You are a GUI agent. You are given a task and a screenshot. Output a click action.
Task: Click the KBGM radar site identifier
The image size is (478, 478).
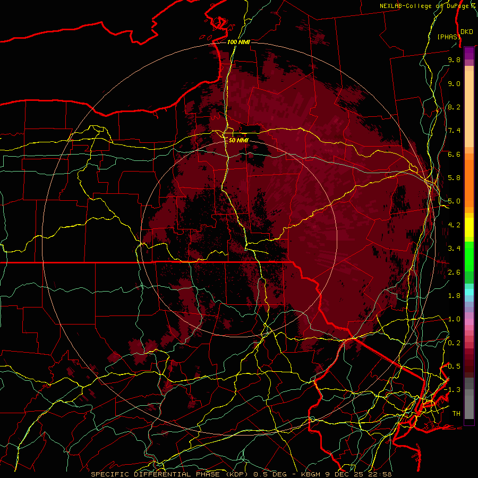[310, 474]
